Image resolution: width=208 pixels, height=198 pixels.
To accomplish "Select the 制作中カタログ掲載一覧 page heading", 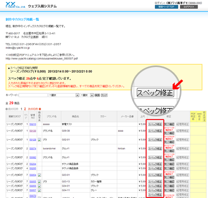I will pos(22,19).
